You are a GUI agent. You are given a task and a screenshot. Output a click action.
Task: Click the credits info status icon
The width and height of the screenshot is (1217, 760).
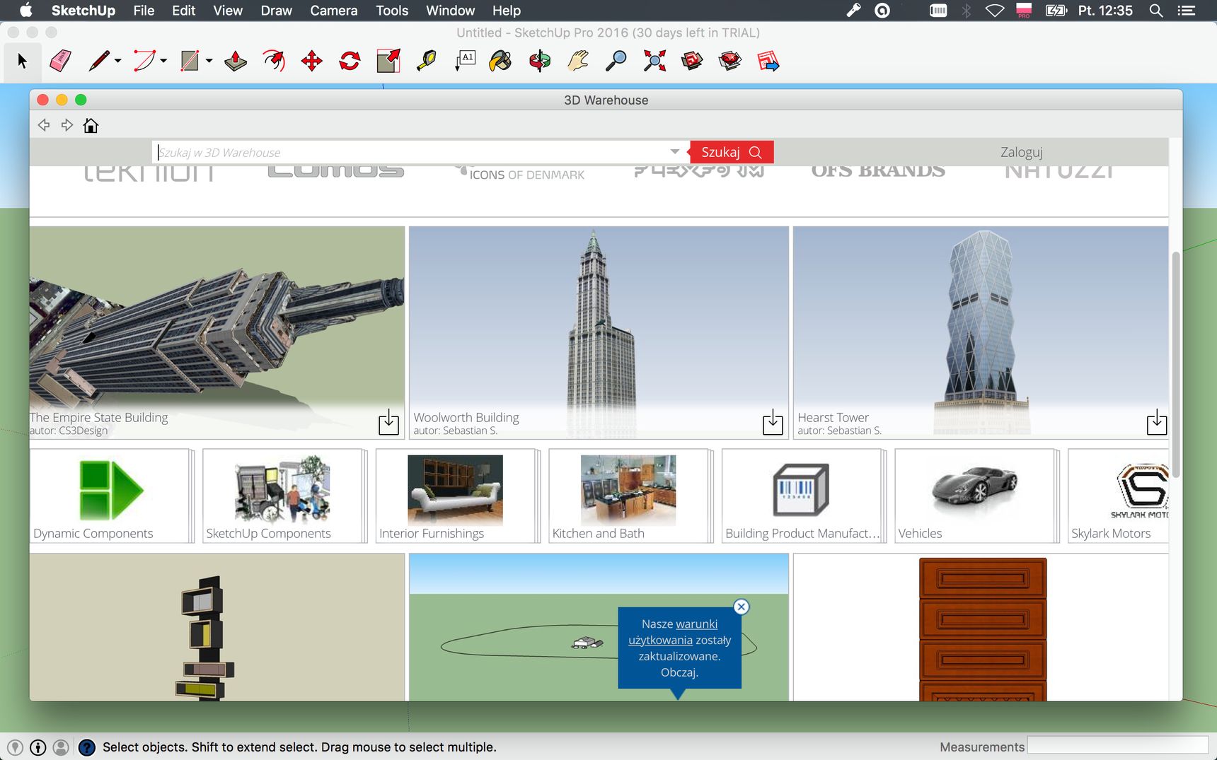click(38, 747)
